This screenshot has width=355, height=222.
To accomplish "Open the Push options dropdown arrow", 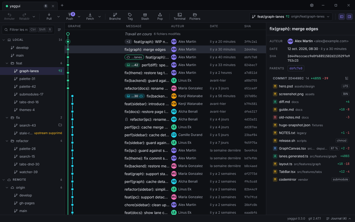I will [x=79, y=17].
